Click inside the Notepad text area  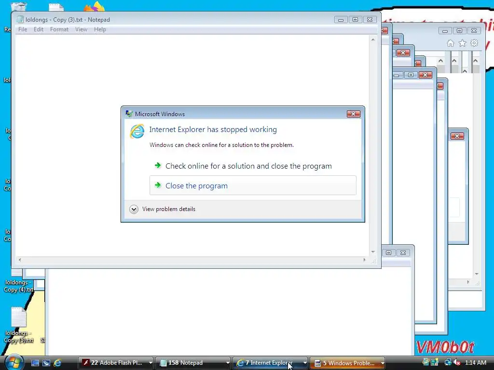click(192, 145)
